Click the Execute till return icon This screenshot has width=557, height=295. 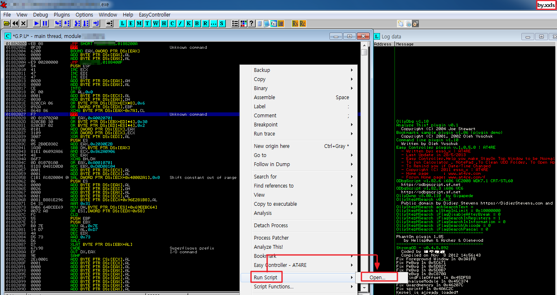tap(96, 24)
